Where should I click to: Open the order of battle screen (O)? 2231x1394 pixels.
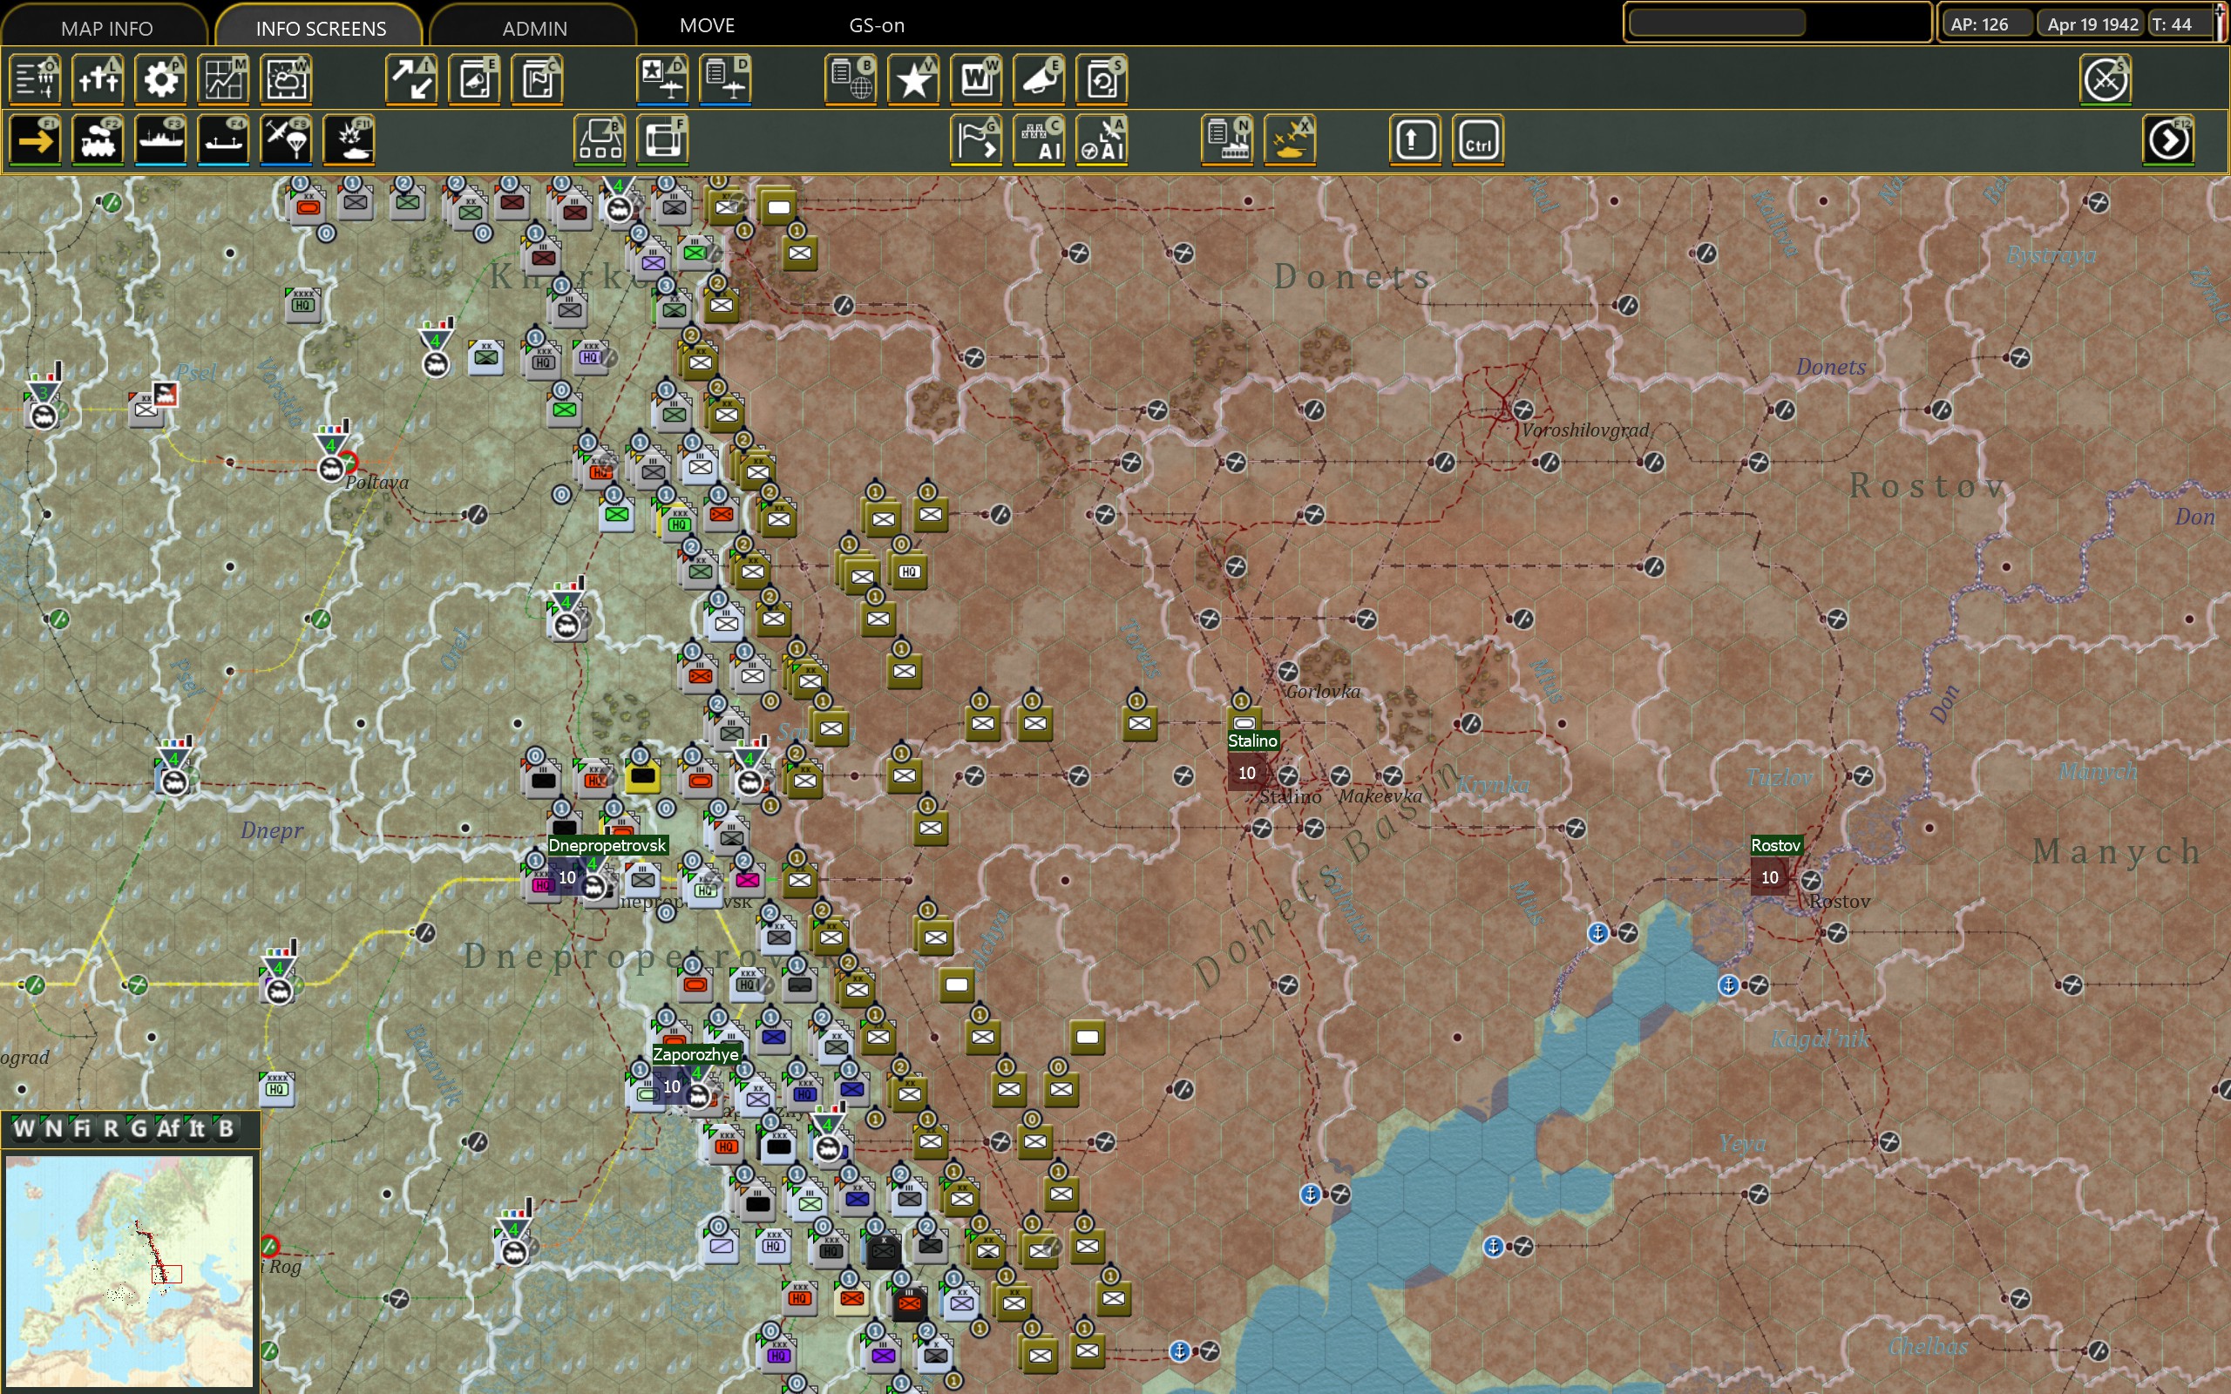coord(35,79)
